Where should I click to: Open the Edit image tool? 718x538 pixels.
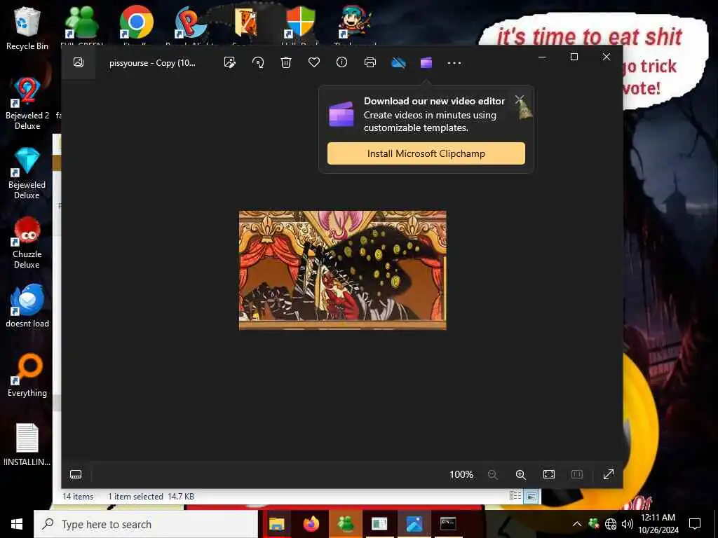point(230,62)
